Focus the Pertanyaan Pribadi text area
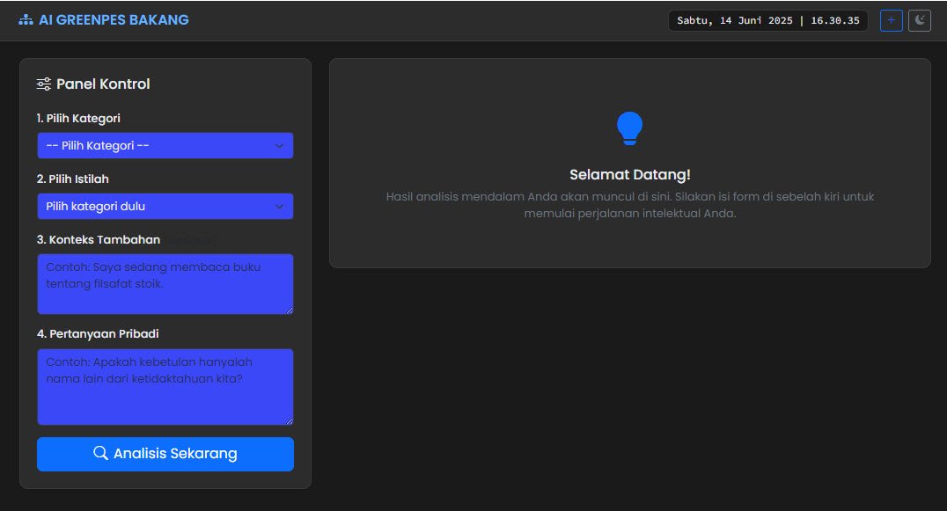The width and height of the screenshot is (947, 511). (x=165, y=387)
